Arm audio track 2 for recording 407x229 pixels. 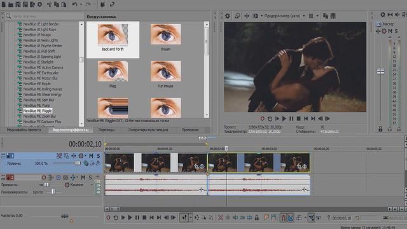[x=44, y=177]
